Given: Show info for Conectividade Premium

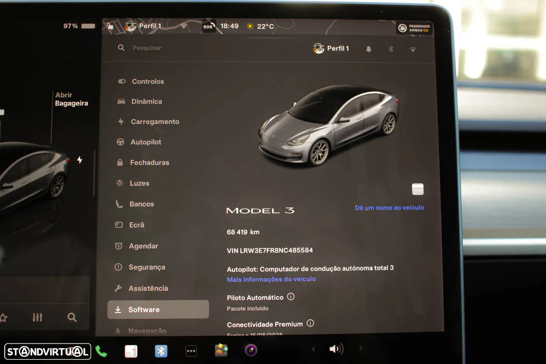Looking at the screenshot, I should (310, 323).
